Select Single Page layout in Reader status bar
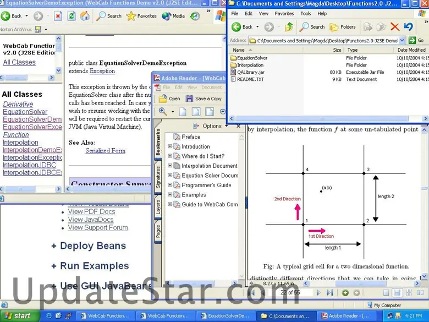 [386, 293]
